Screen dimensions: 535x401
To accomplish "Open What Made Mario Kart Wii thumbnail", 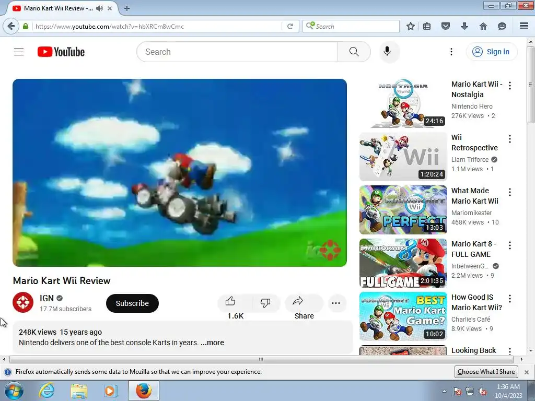I will coord(403,210).
